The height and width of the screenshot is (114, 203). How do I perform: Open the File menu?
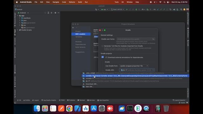36,2
